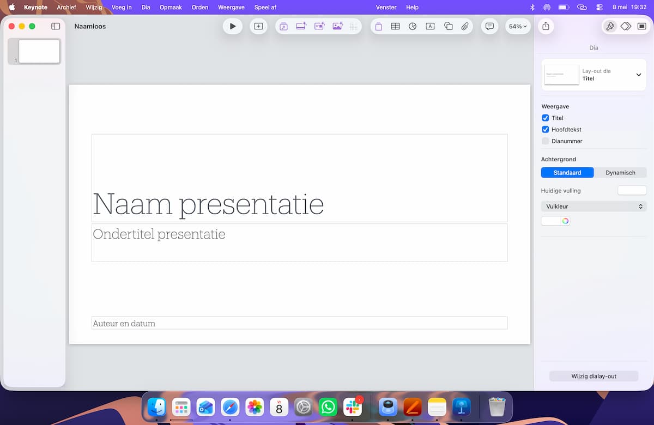Click the Wijzig dialay-out button
The width and height of the screenshot is (654, 425).
(594, 376)
